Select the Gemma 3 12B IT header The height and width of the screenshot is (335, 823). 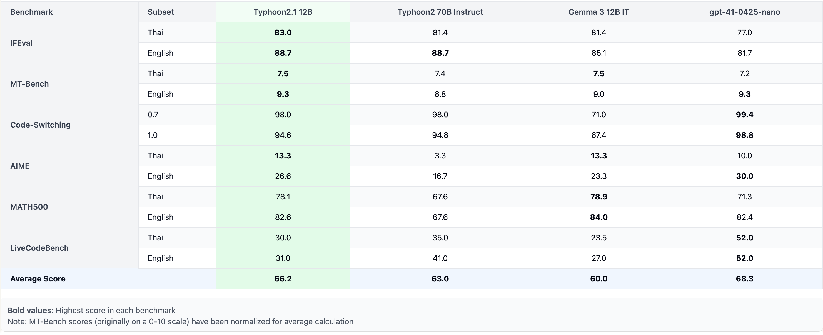[x=598, y=12]
